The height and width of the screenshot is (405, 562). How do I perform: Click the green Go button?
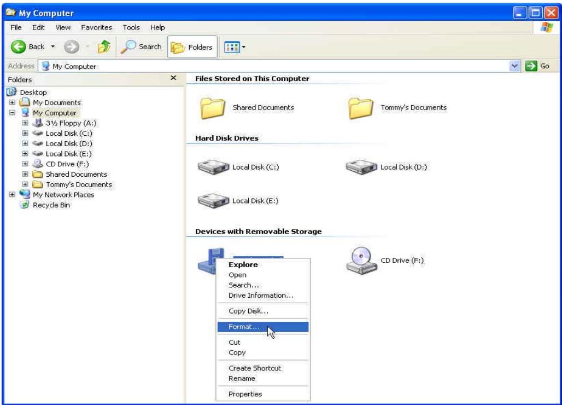pos(537,66)
